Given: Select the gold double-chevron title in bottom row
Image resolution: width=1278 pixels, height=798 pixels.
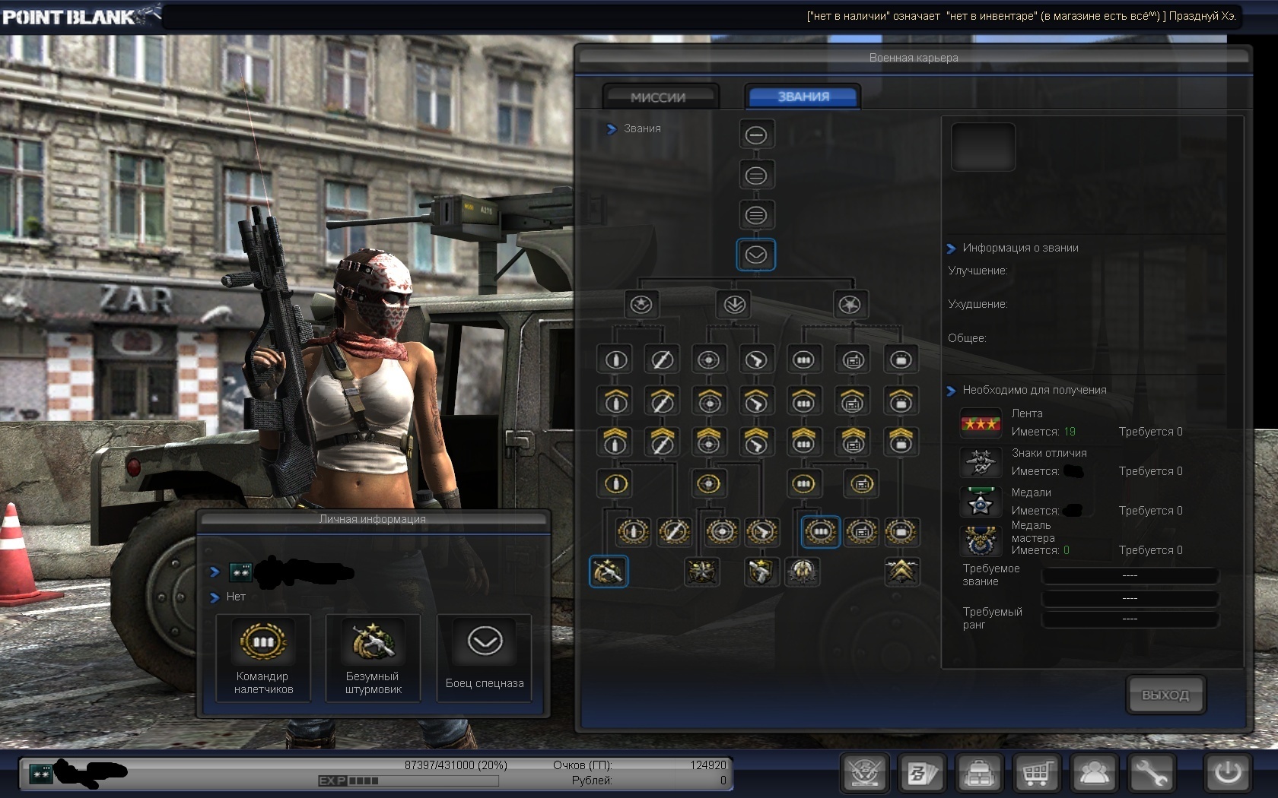Looking at the screenshot, I should (x=901, y=572).
